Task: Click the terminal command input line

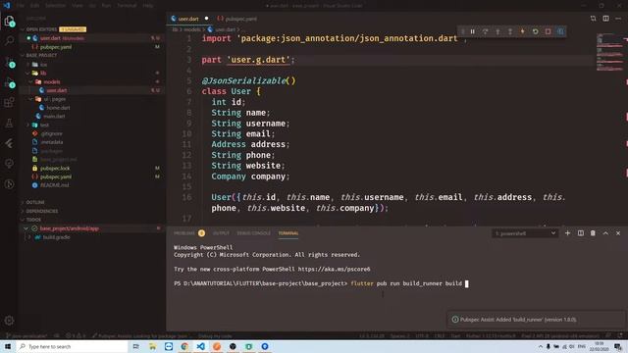Action: 321,283
